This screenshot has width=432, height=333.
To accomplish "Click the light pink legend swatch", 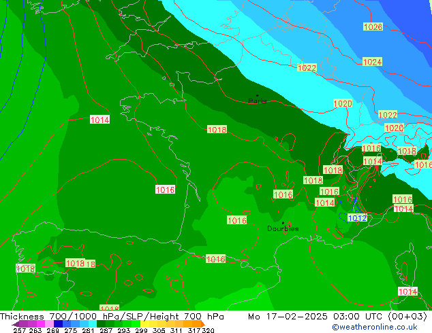I will pyautogui.click(x=49, y=323).
